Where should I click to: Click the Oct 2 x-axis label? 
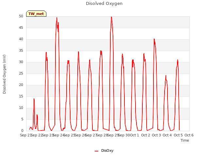[146, 135]
